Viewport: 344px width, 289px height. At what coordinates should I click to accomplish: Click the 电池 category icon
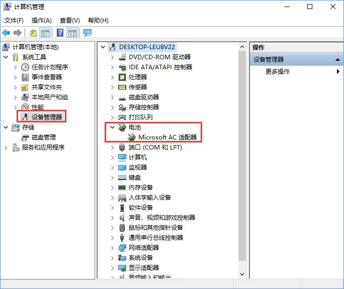(x=122, y=127)
